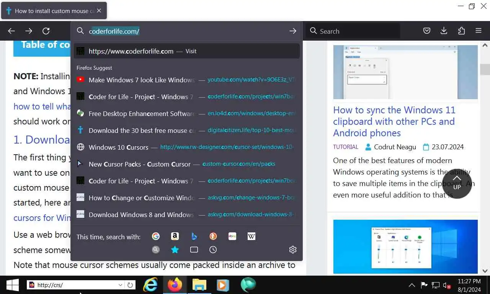Click the taskbar address refresh button
The image size is (490, 294).
pos(130,285)
